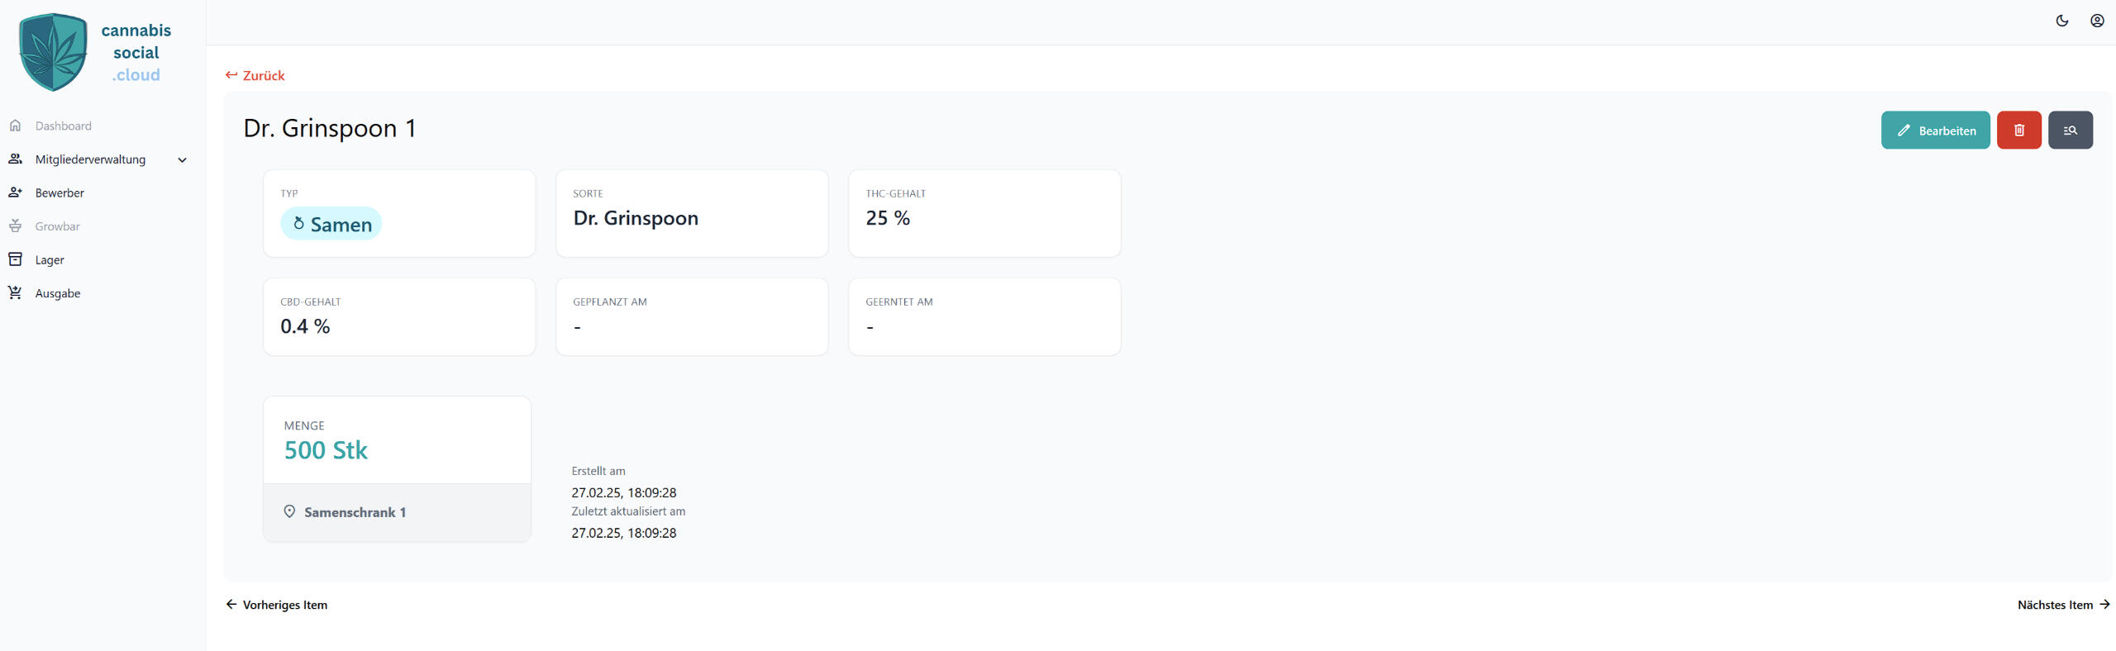Click the Bearbeiten edit button
The image size is (2116, 651).
click(1935, 131)
